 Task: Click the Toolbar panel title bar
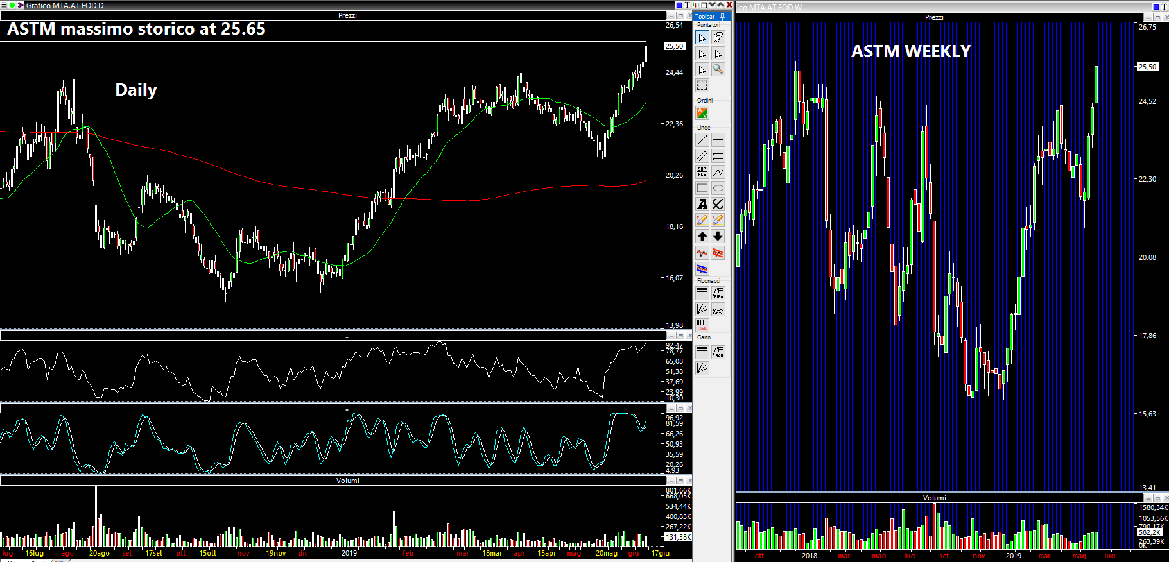click(712, 16)
